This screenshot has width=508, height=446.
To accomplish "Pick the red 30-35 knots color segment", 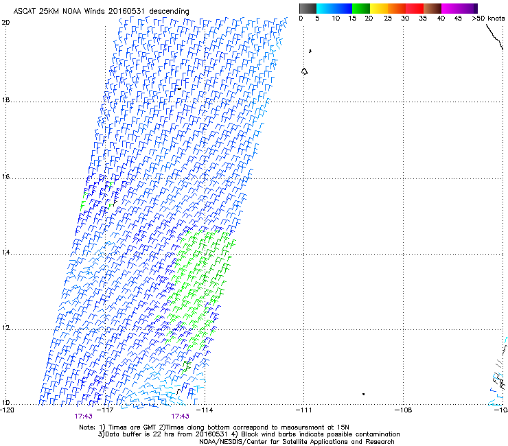I will pyautogui.click(x=415, y=8).
